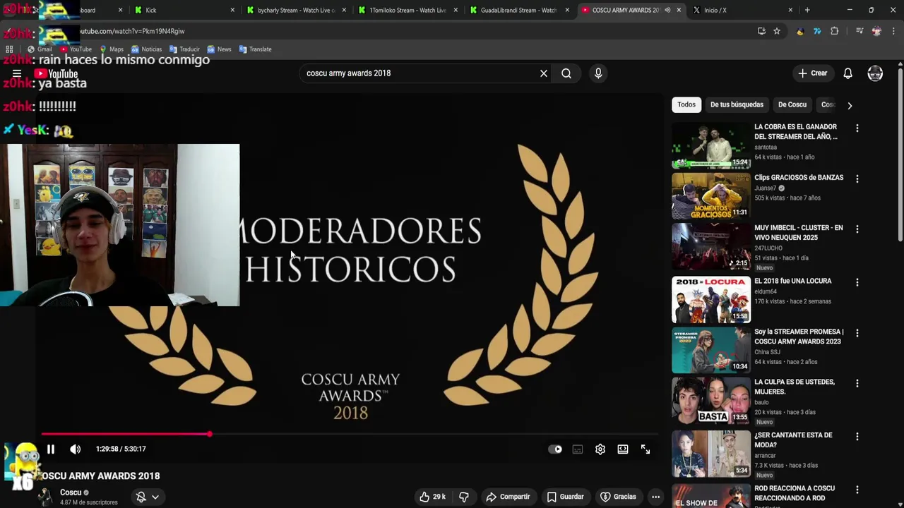Open the options menu for LA CULPA ES DE USTEDES video
904x508 pixels.
(857, 383)
